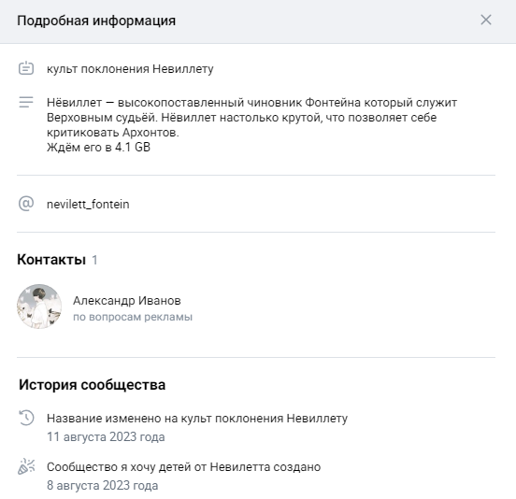The height and width of the screenshot is (499, 516).
Task: Click the contacts count number 1
Action: tap(94, 260)
